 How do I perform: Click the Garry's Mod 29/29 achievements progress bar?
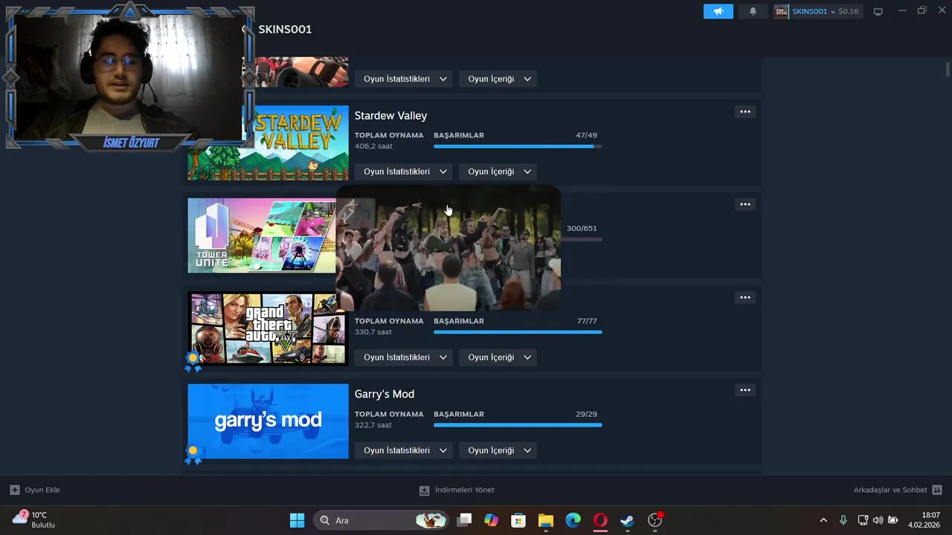[x=518, y=425]
